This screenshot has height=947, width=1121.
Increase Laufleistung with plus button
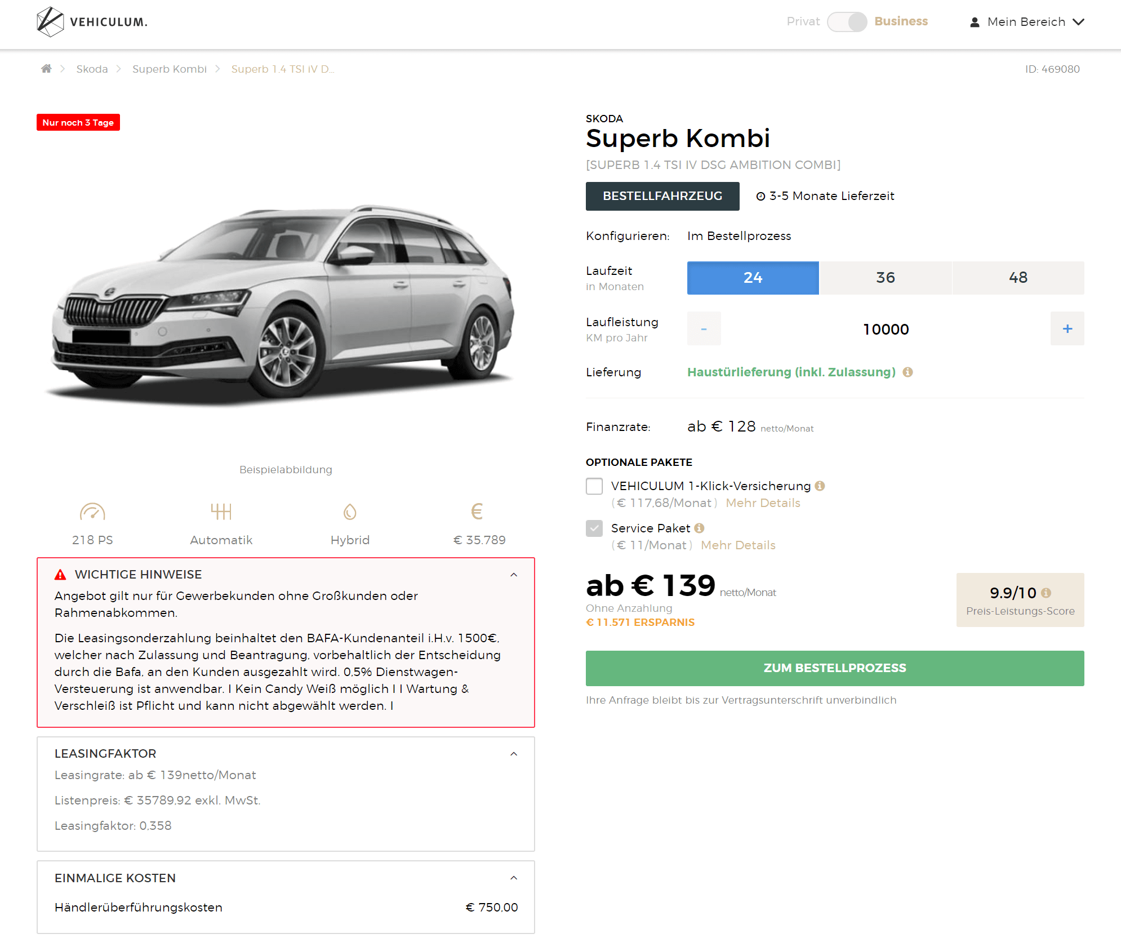coord(1067,328)
